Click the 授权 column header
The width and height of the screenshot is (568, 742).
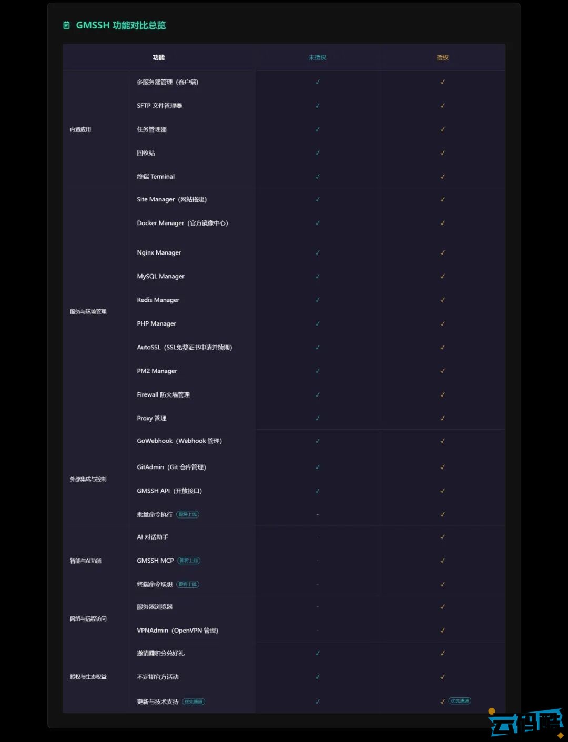click(442, 57)
